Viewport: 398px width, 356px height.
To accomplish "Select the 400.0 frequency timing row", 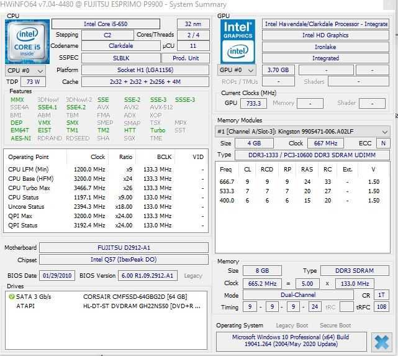I will [302, 201].
